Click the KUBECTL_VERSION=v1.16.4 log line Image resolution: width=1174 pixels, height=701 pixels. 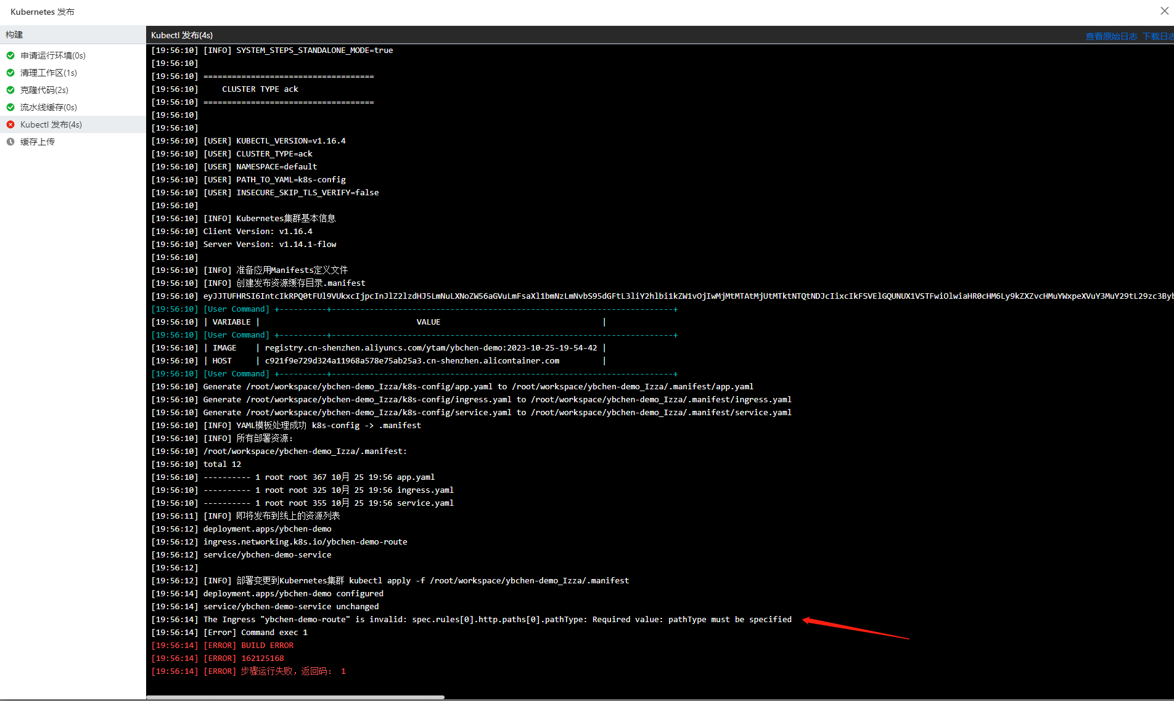tap(248, 141)
